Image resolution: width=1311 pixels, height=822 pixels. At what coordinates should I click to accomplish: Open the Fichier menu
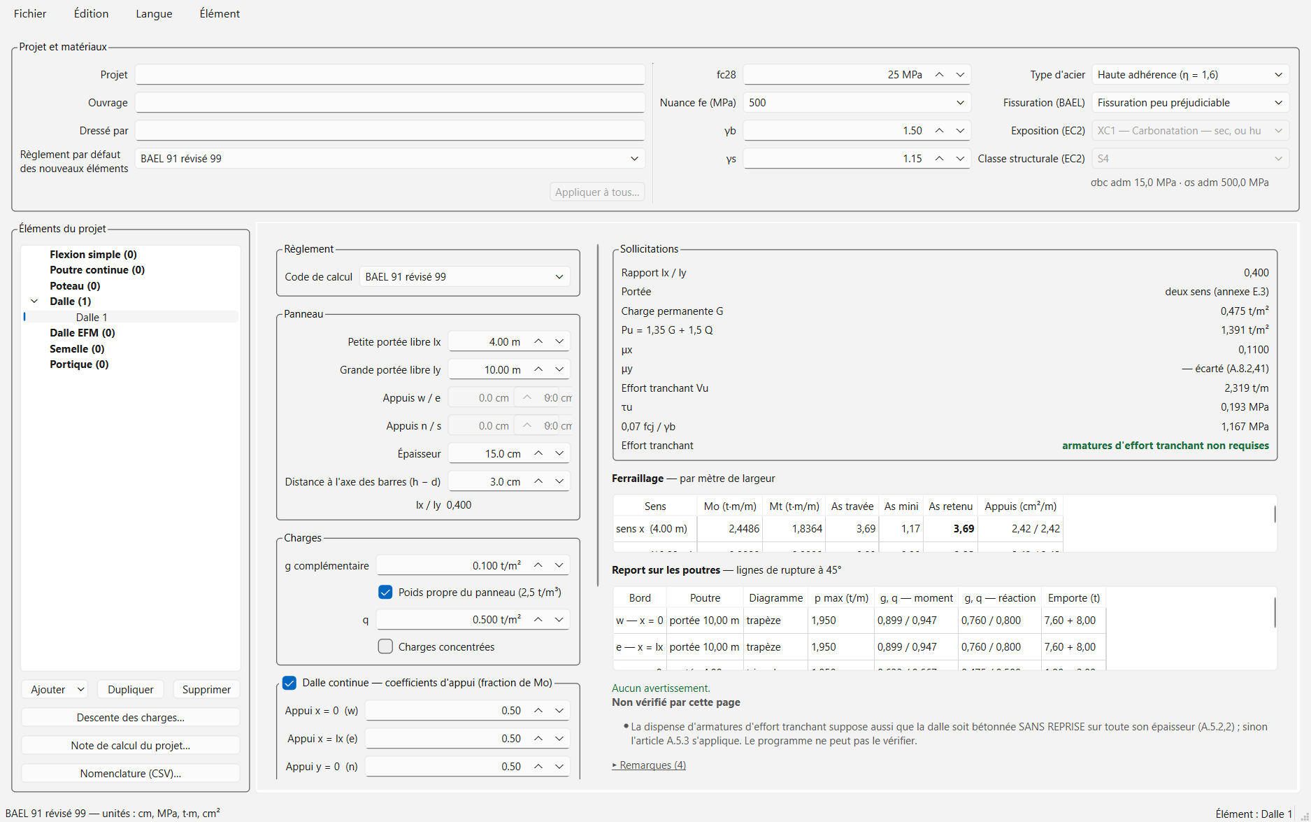(x=30, y=14)
